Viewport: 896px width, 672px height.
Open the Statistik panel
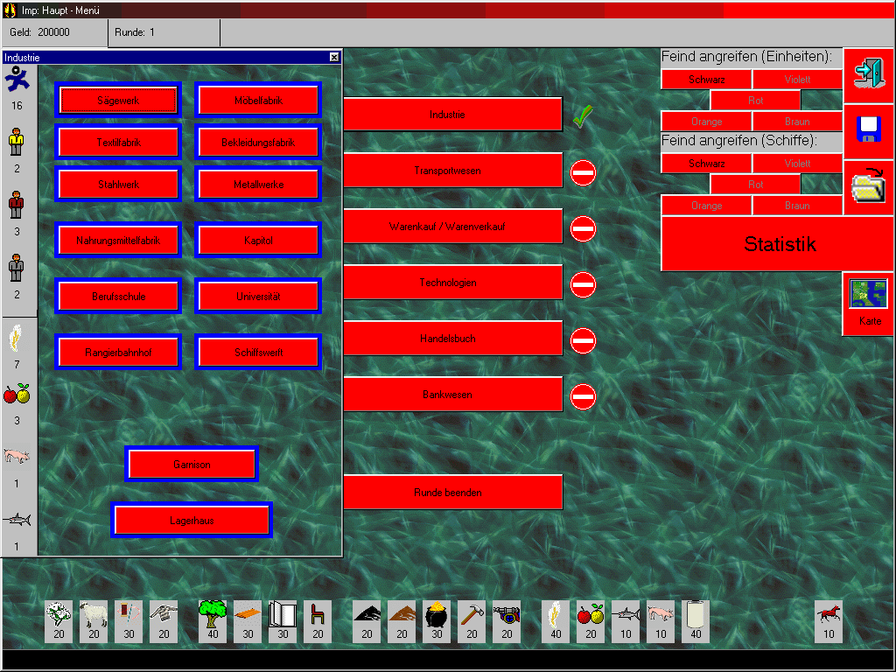tap(779, 244)
